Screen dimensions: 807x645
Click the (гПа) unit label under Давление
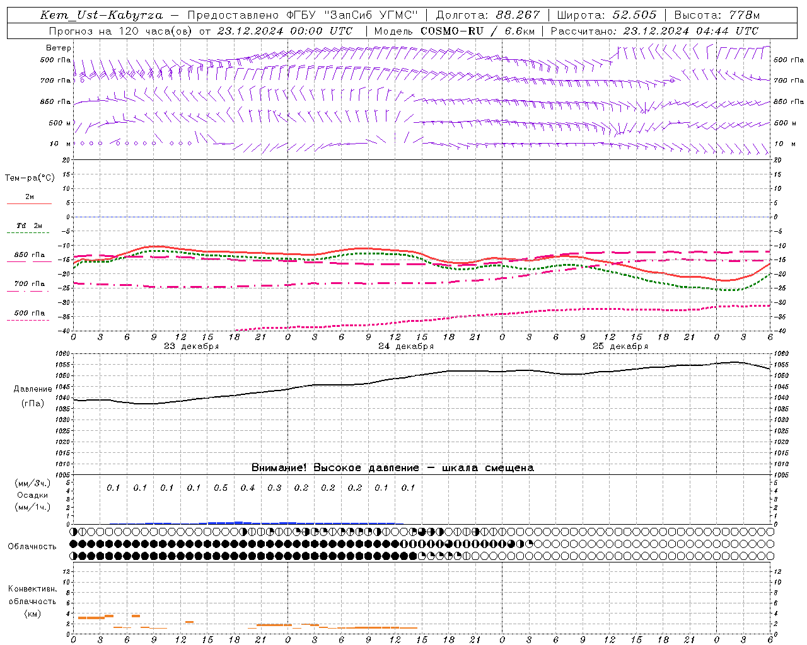(33, 404)
